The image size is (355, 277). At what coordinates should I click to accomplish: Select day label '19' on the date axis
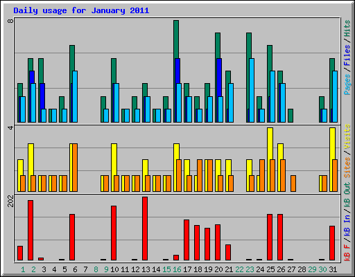208,269
